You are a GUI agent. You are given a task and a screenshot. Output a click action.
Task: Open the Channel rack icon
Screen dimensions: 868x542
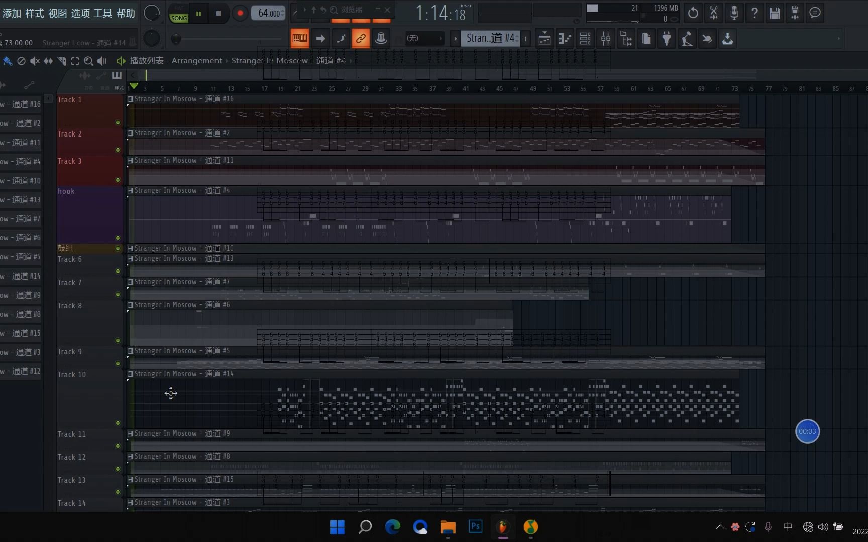click(x=585, y=39)
